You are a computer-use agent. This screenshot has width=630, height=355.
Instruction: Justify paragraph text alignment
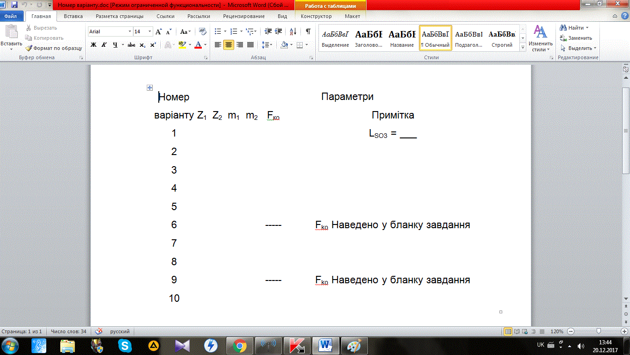click(250, 45)
